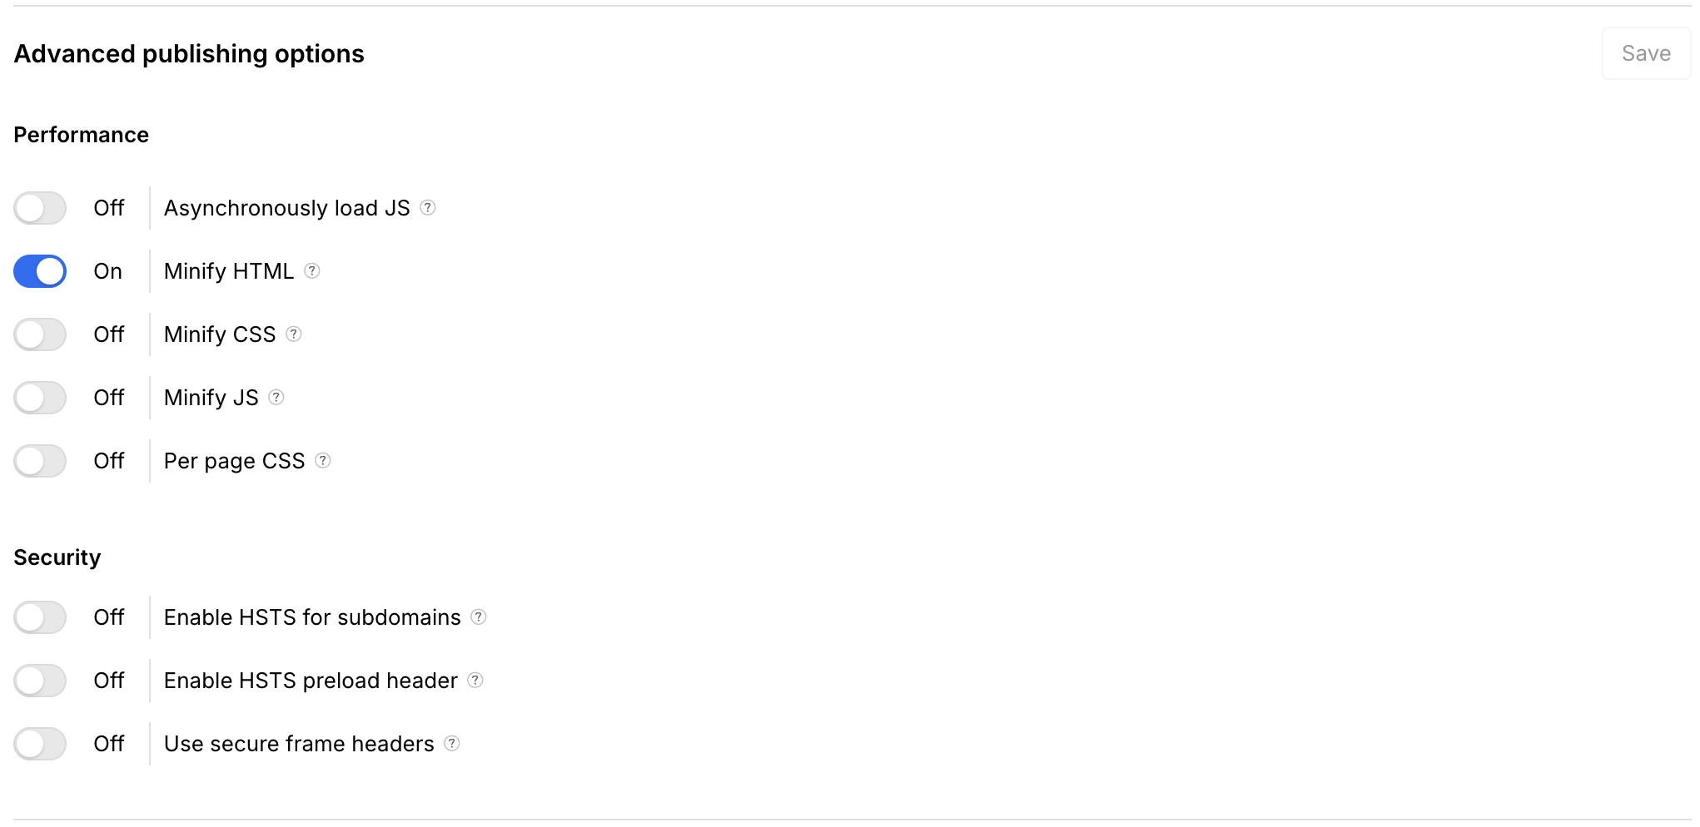1700x827 pixels.
Task: Click question mark next to Minify JS
Action: (276, 397)
